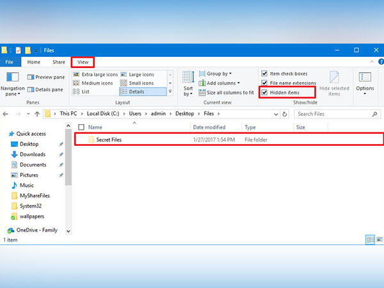Click the Options icon in ribbon

click(x=365, y=82)
